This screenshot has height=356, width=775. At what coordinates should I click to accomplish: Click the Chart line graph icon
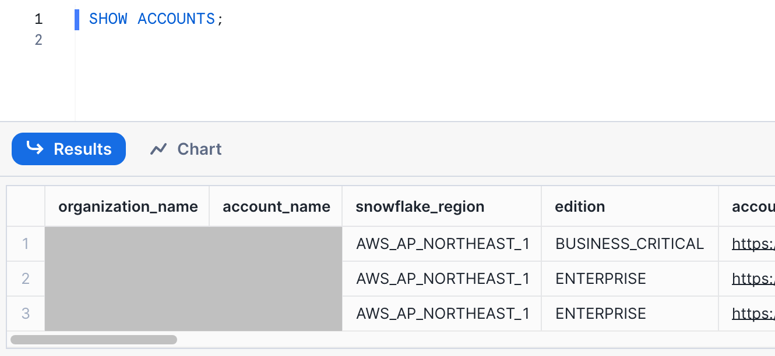158,149
